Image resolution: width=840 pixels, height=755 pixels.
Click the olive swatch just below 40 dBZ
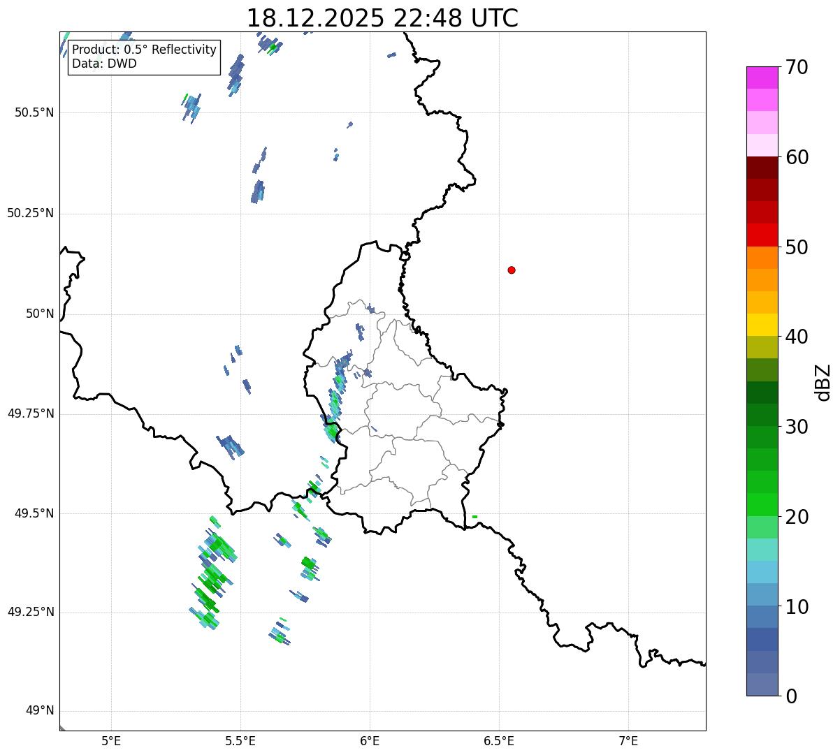(762, 347)
